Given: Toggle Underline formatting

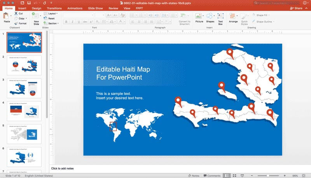Looking at the screenshot, I should [x=79, y=22].
